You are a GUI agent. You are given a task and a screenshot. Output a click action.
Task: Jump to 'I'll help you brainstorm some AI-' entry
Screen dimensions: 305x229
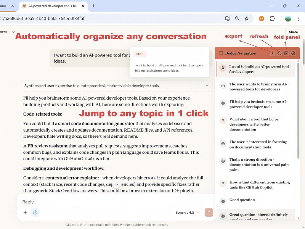[256, 104]
